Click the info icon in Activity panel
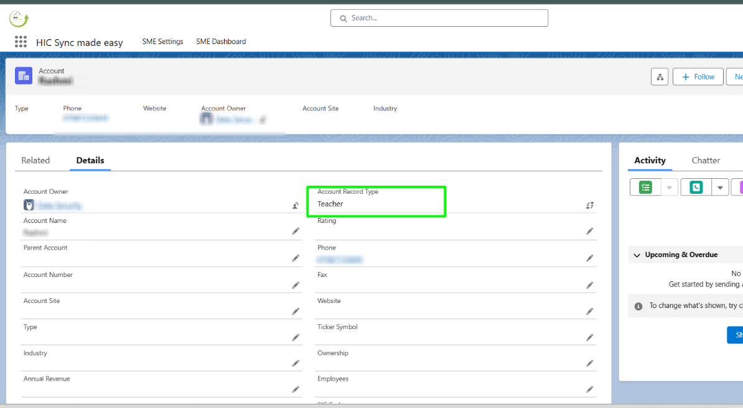The width and height of the screenshot is (743, 408). point(638,306)
